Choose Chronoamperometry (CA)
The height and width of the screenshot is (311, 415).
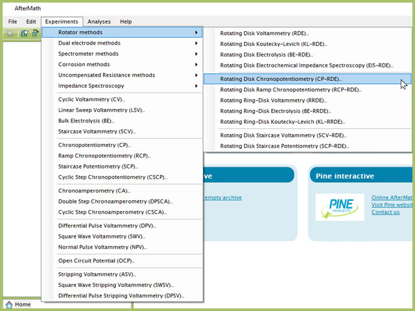122,191
